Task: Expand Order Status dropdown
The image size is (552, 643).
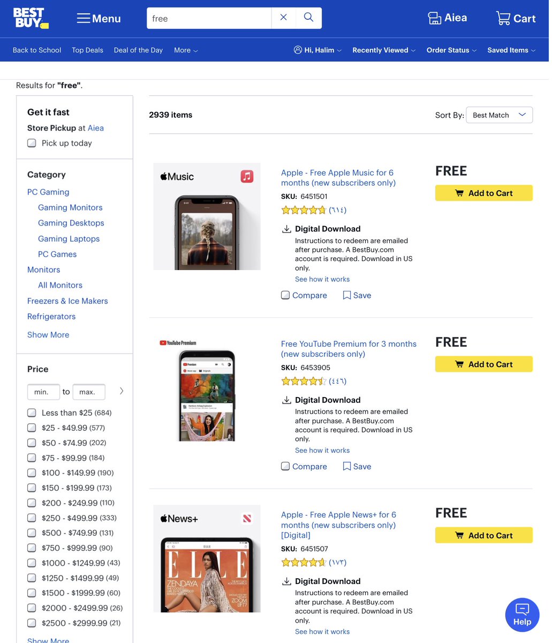Action: click(x=451, y=50)
